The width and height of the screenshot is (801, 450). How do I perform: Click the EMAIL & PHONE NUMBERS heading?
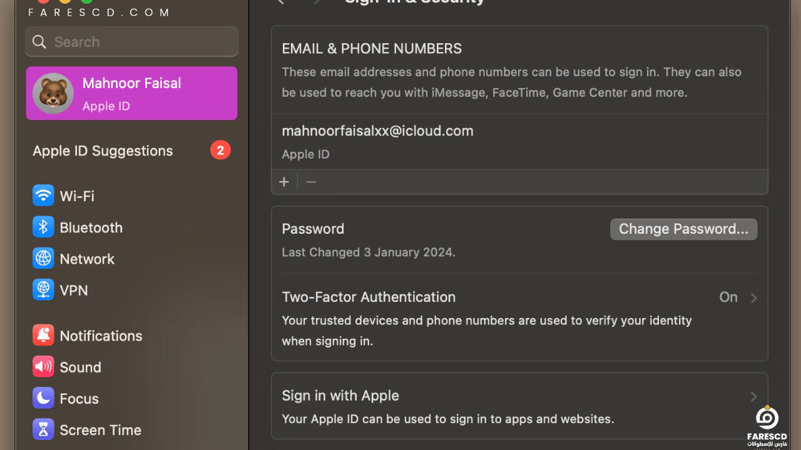click(x=372, y=48)
